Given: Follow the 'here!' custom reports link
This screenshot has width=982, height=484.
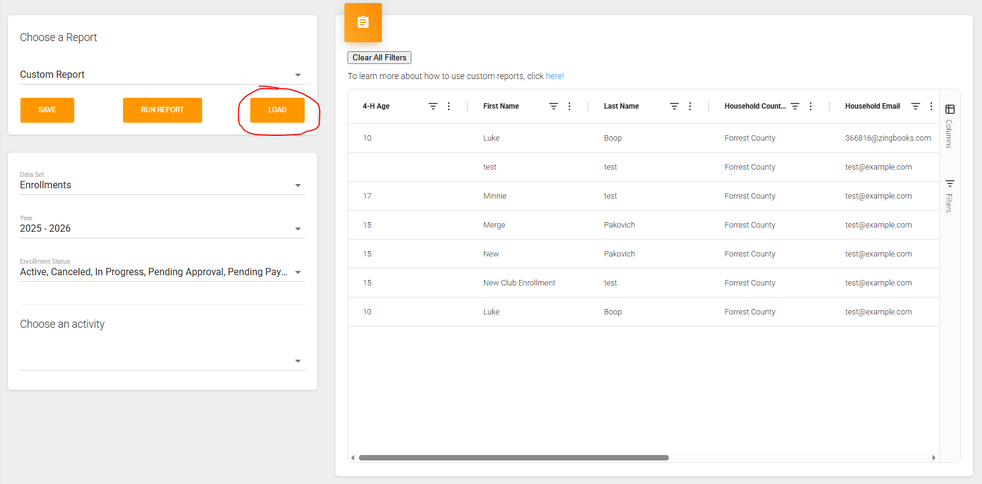Looking at the screenshot, I should (x=554, y=76).
